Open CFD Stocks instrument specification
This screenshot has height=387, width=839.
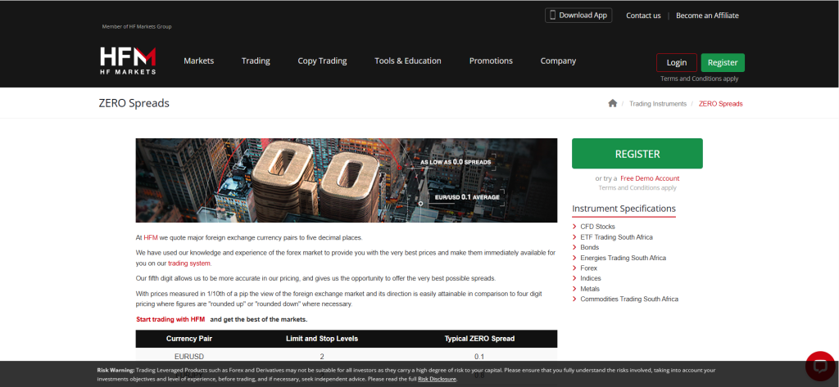(597, 227)
